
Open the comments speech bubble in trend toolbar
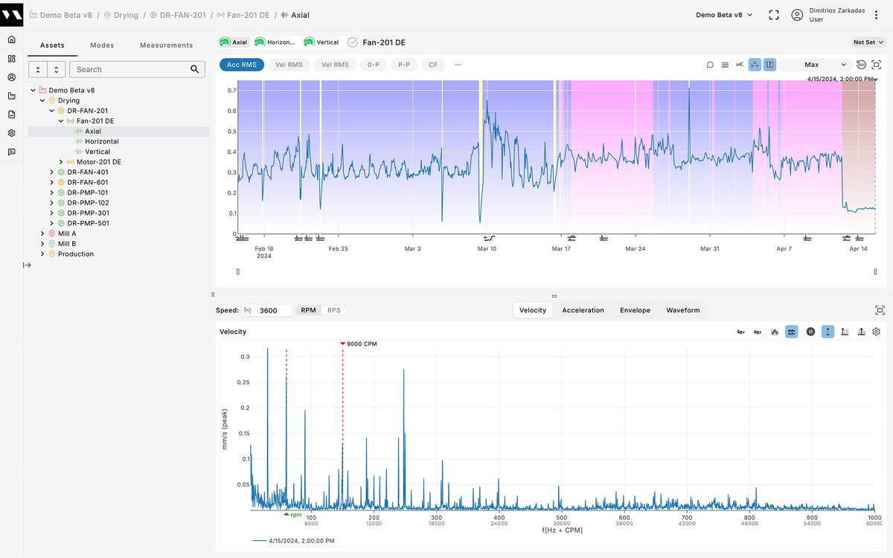pos(710,65)
